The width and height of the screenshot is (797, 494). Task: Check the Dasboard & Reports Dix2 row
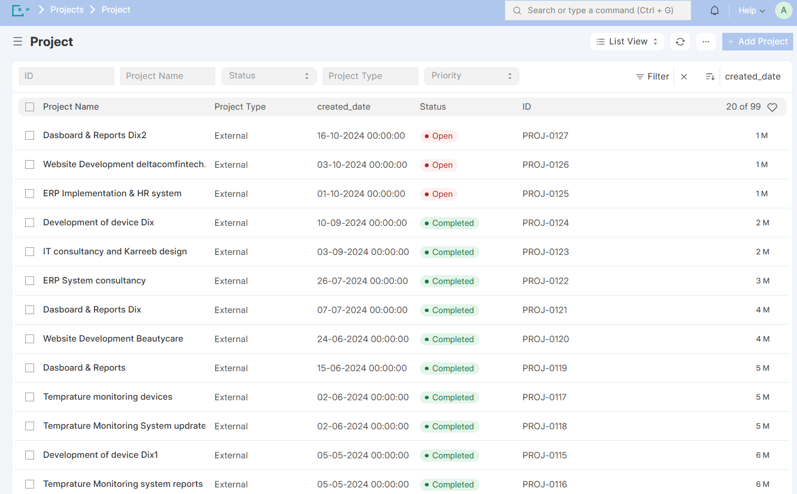(x=30, y=135)
